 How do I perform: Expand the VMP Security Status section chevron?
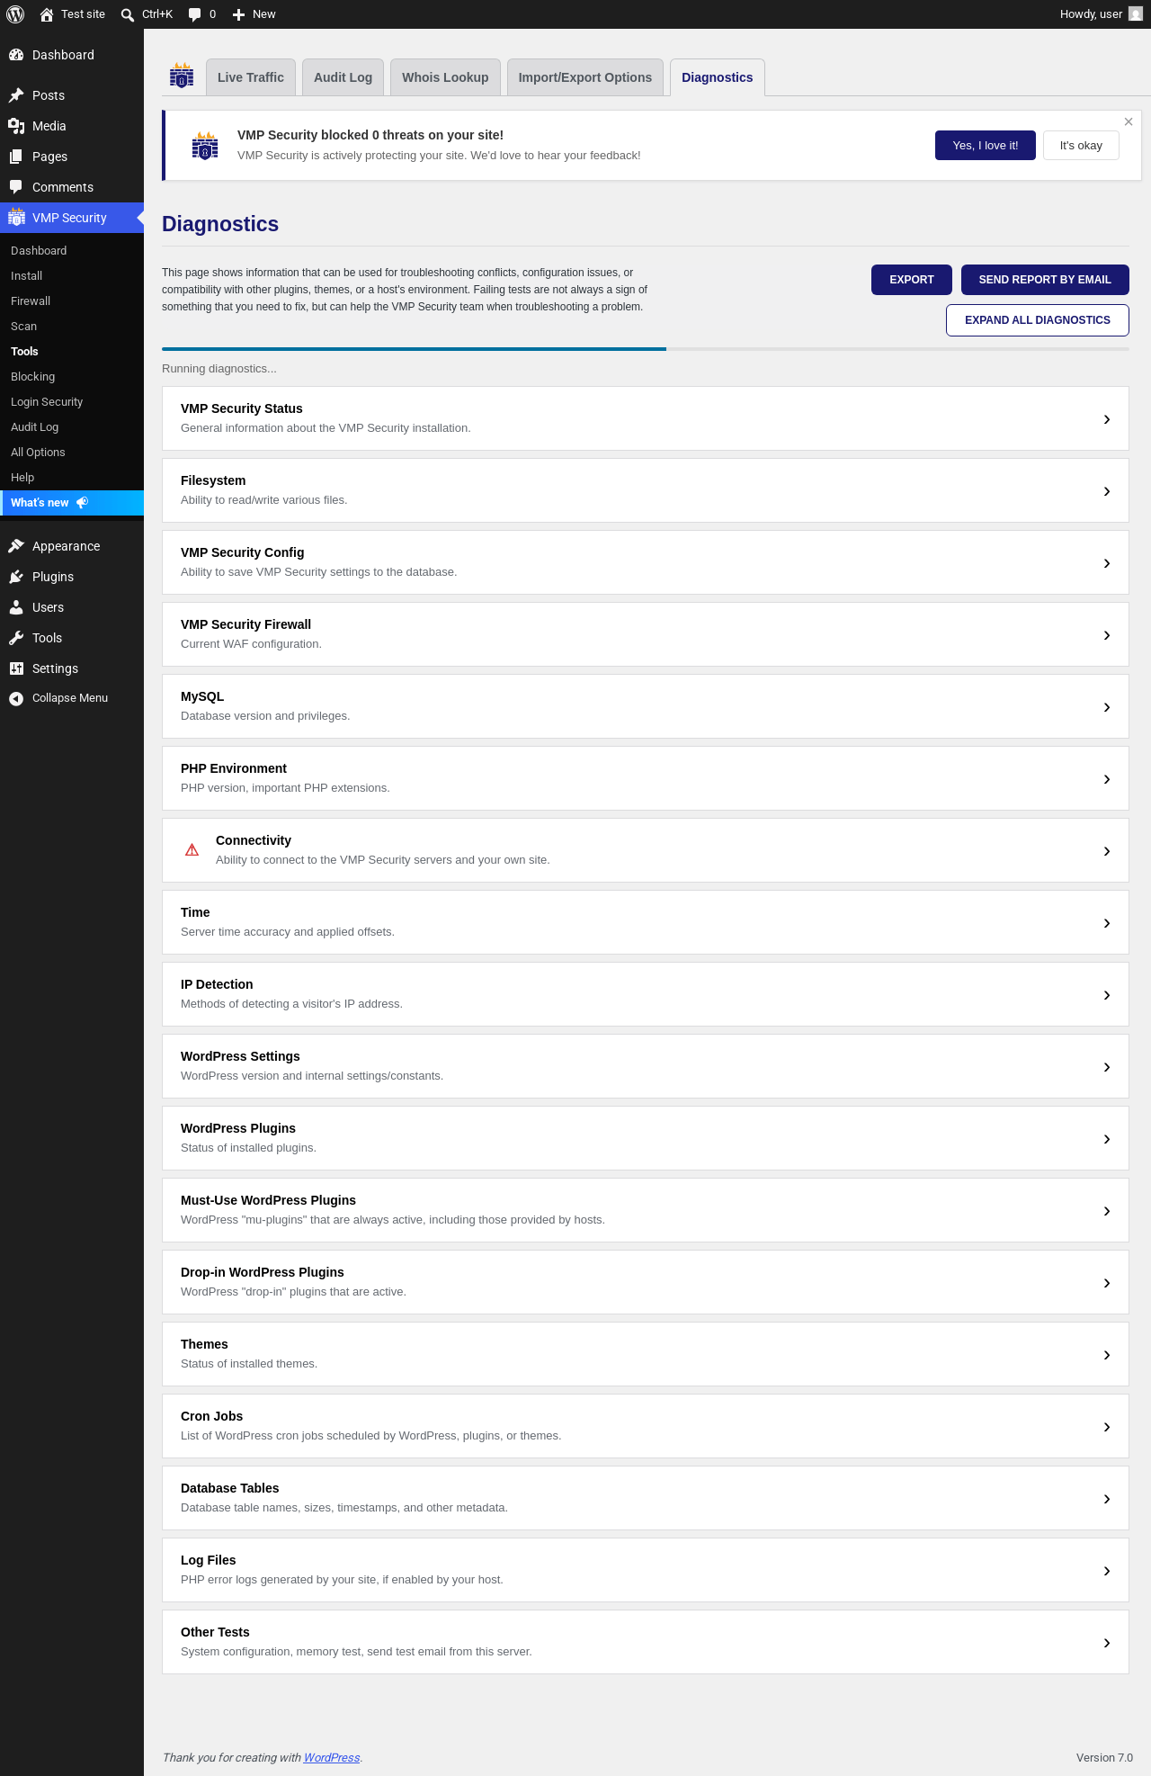click(1107, 419)
